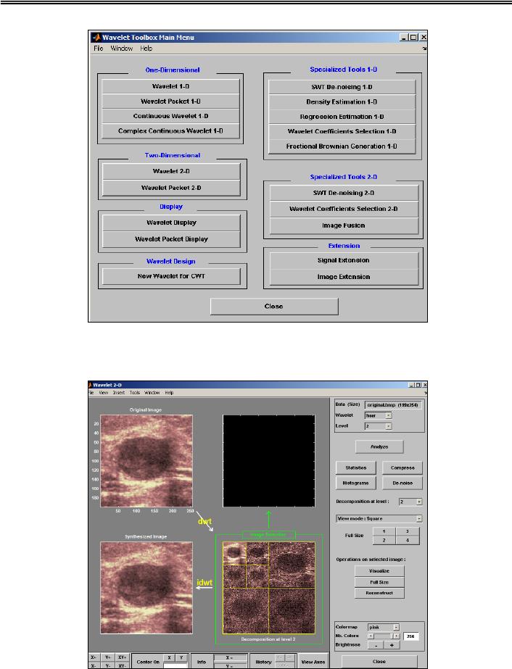512x669 pixels.
Task: Click the Y- zoom button
Action: click(x=110, y=665)
